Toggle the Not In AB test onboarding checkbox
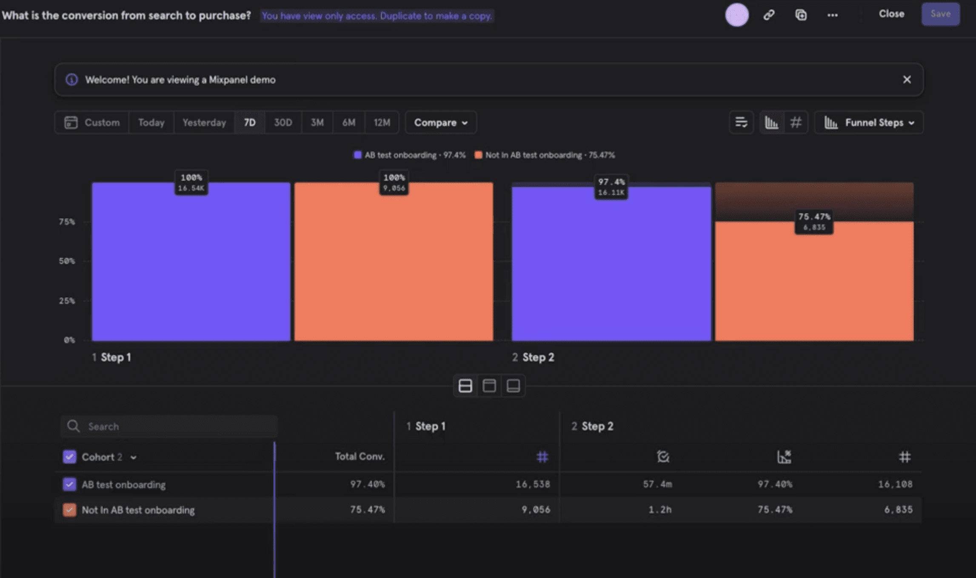The height and width of the screenshot is (578, 976). 68,509
